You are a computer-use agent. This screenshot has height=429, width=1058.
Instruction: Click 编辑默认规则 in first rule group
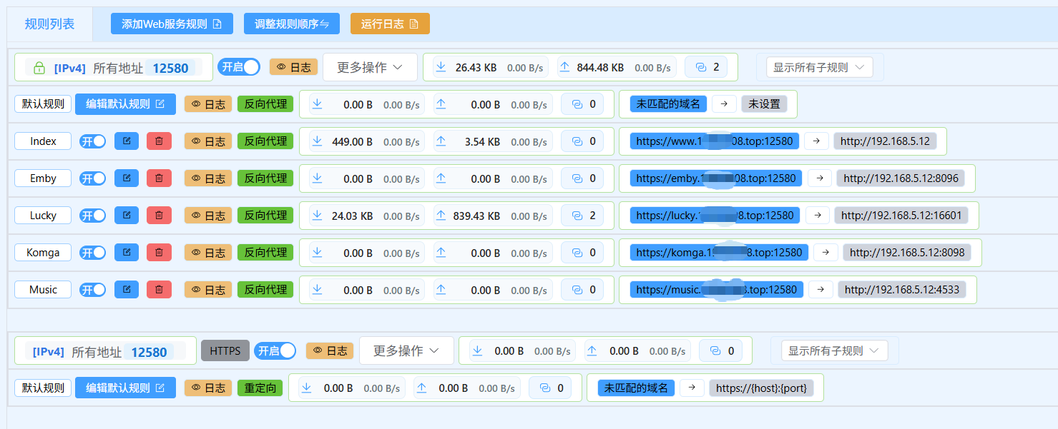(125, 104)
